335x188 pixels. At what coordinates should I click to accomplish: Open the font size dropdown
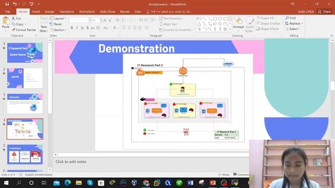[x=101, y=20]
